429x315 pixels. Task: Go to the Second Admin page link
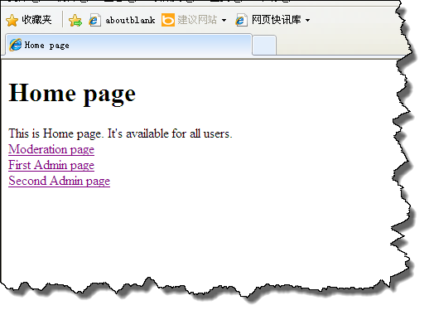coord(60,181)
